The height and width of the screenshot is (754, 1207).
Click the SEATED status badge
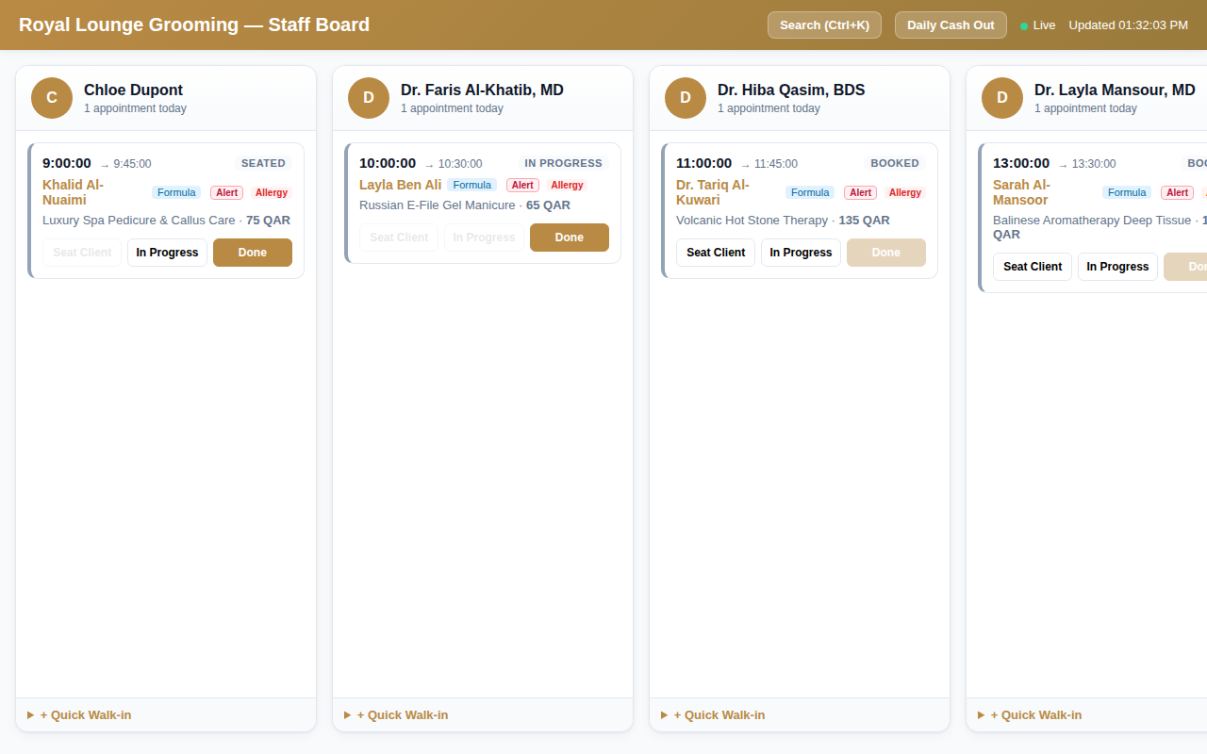pyautogui.click(x=263, y=163)
